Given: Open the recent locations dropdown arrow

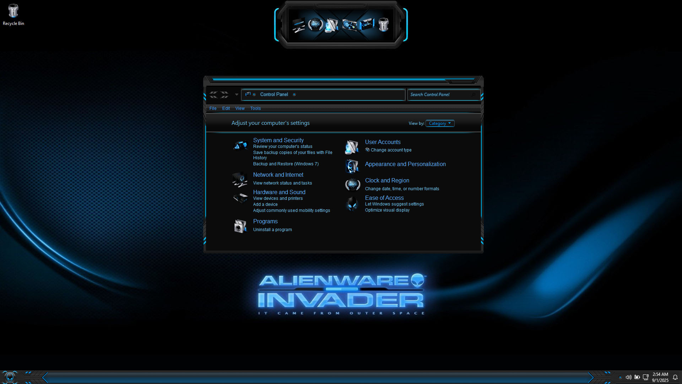Looking at the screenshot, I should coord(237,95).
